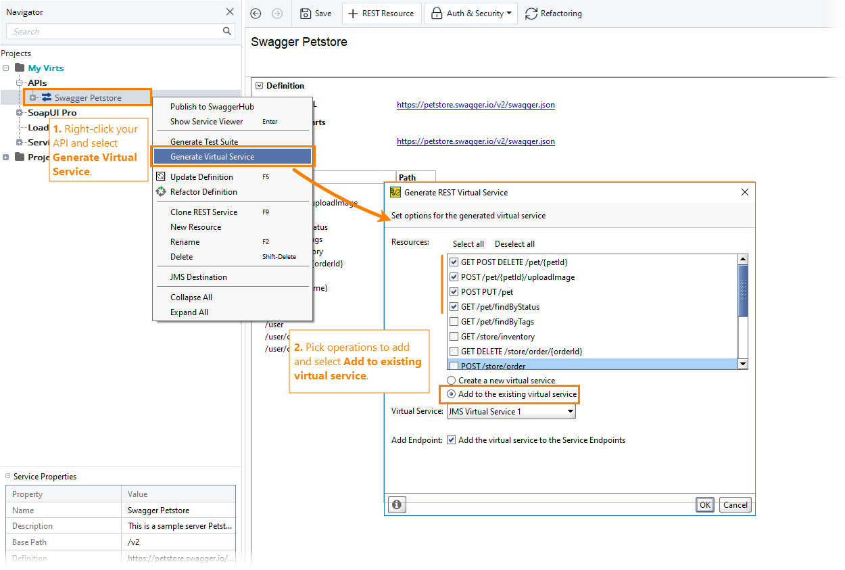Close the Navigator panel

[x=230, y=11]
